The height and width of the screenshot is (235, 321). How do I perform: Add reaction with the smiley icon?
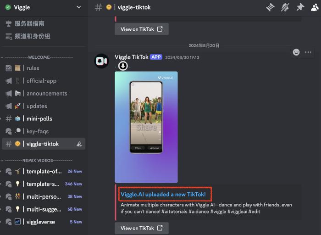[296, 52]
